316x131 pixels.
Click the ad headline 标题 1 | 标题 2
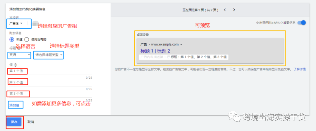tap(155, 51)
